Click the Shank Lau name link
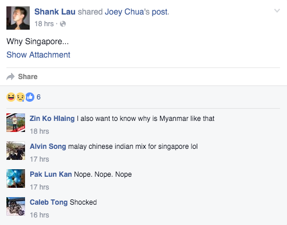The image size is (287, 225). [55, 12]
